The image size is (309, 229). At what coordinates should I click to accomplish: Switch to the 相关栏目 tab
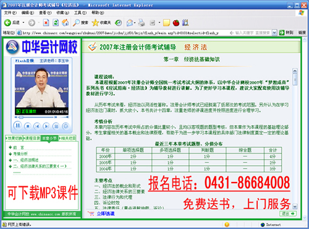67,138
